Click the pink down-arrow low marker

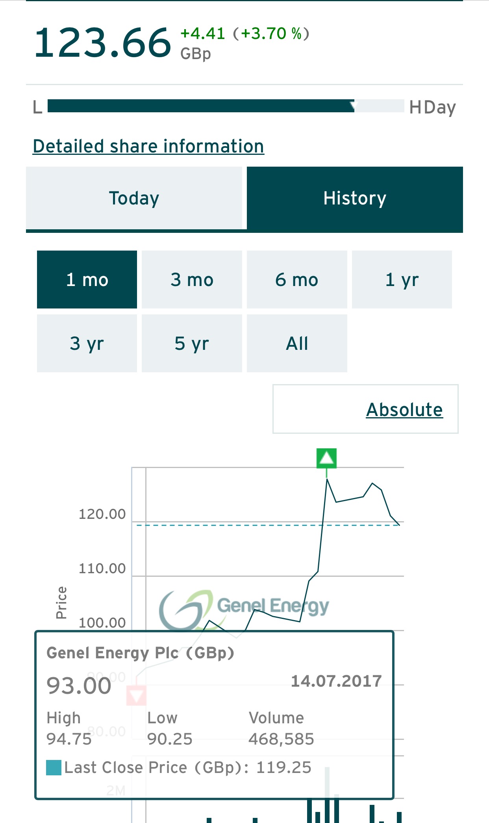136,695
